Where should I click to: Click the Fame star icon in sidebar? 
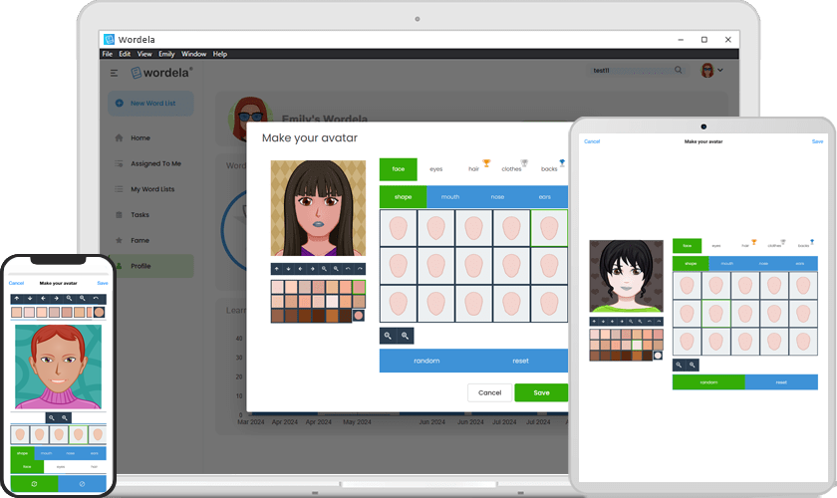(119, 240)
